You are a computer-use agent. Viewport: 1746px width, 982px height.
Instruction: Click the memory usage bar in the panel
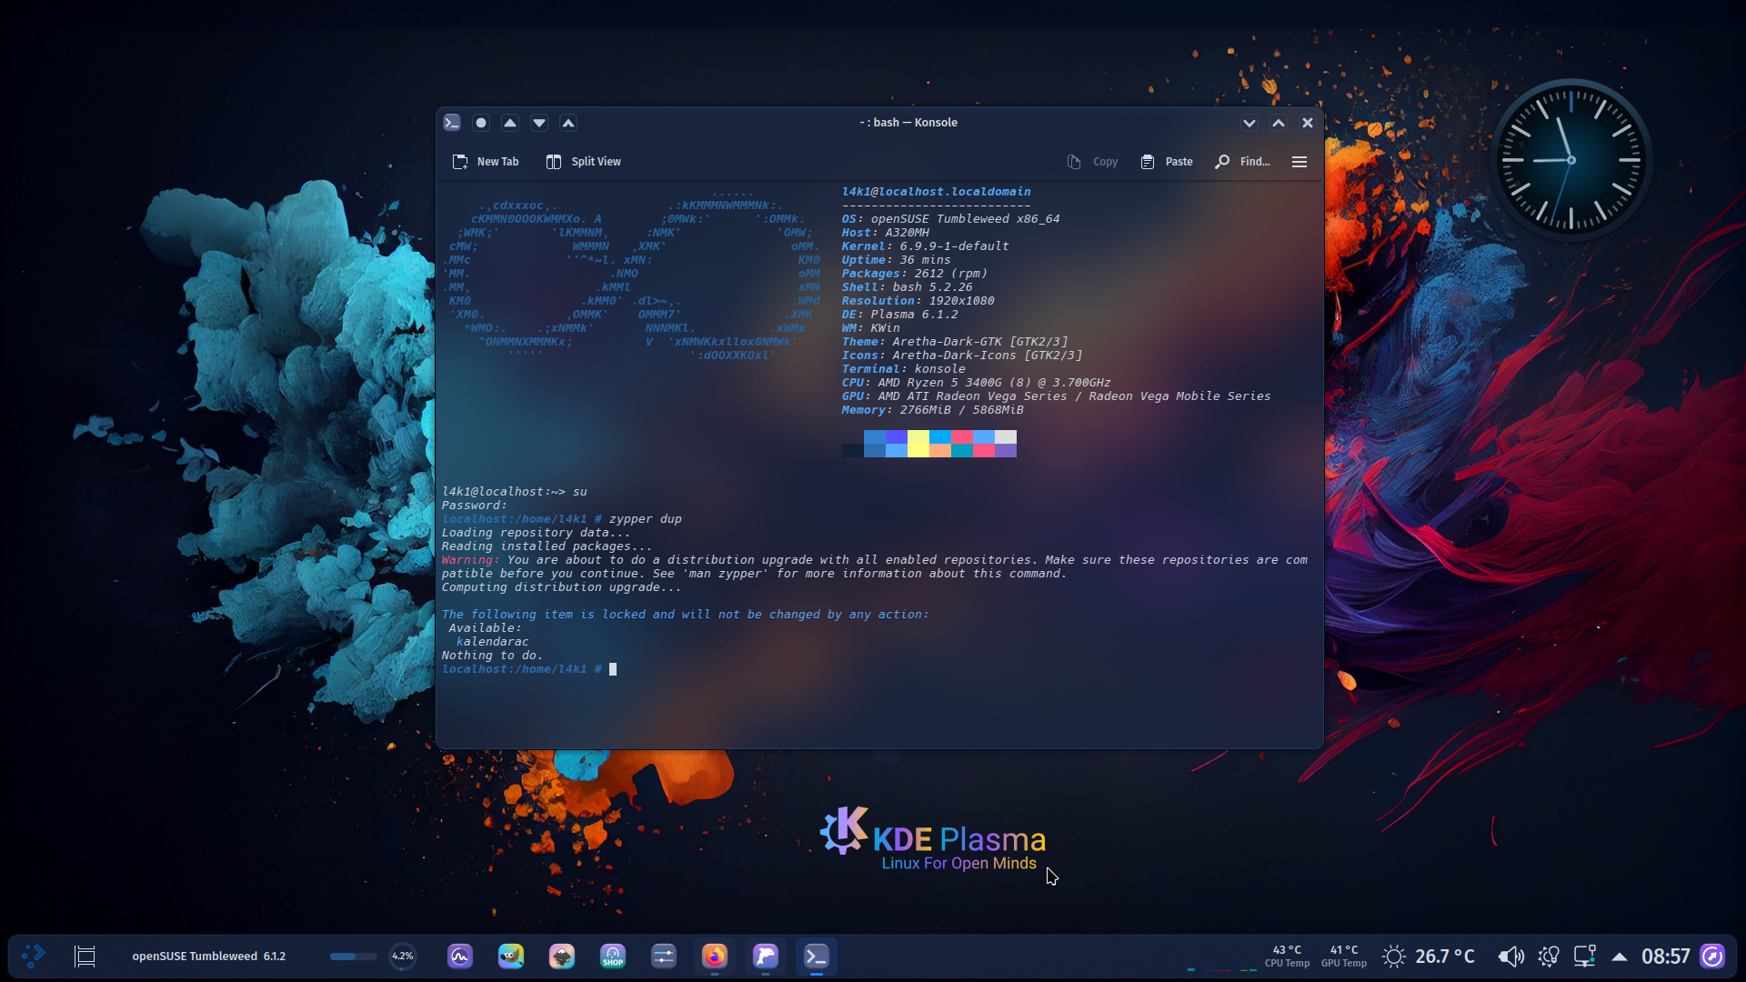[353, 957]
